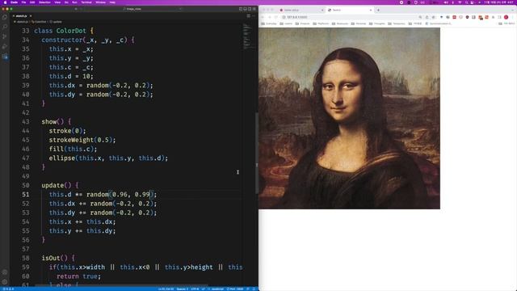Close the Sketch tab in Chrome
Screen dimensions: 517x291
[x=371, y=11]
